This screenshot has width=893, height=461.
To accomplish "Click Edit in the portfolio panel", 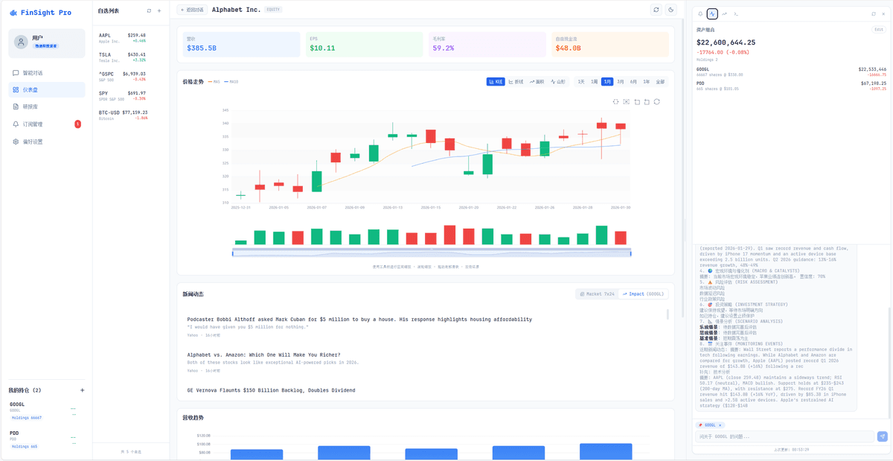I will [879, 30].
